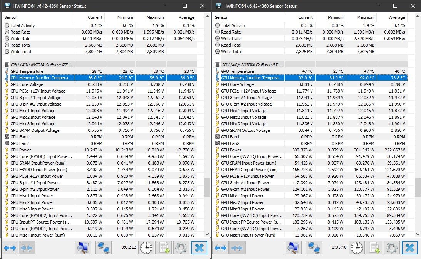This screenshot has width=421, height=259.
Task: Click scroll-up arrow in right window scrollbar
Action: tap(418, 17)
